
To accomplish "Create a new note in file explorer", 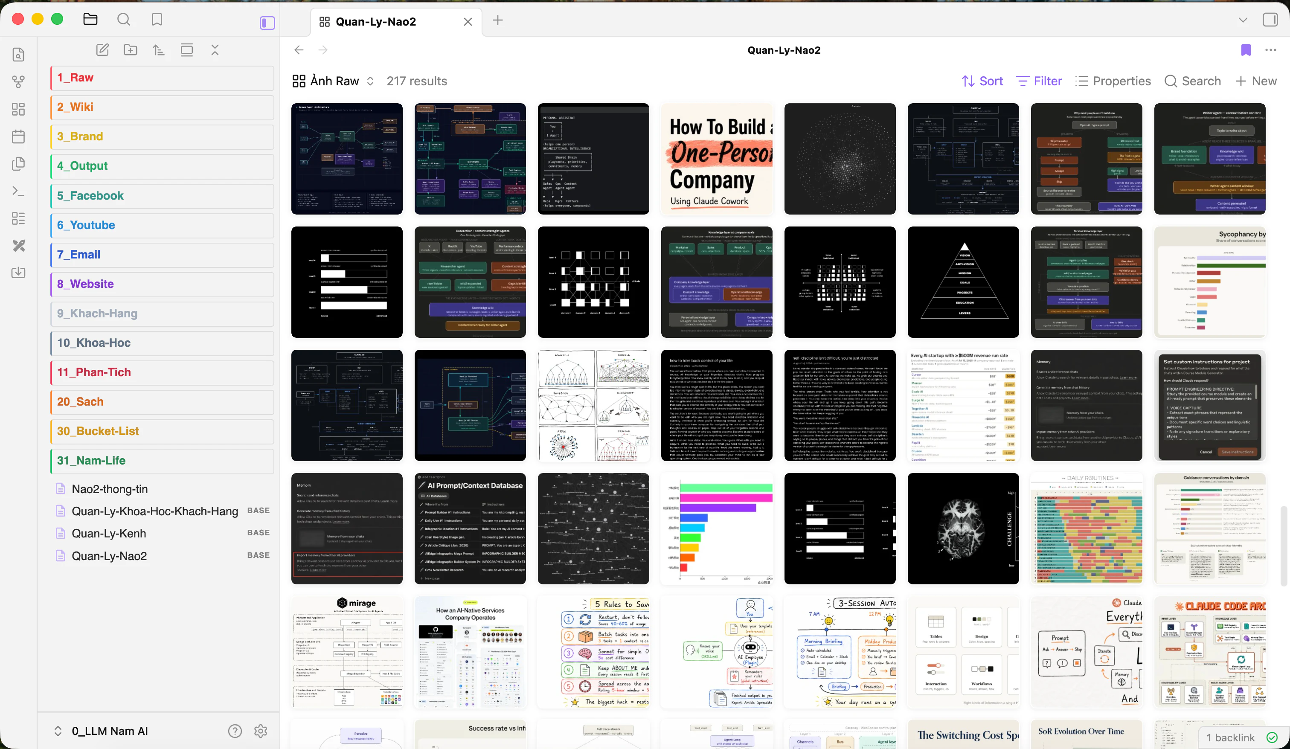I will click(x=102, y=49).
